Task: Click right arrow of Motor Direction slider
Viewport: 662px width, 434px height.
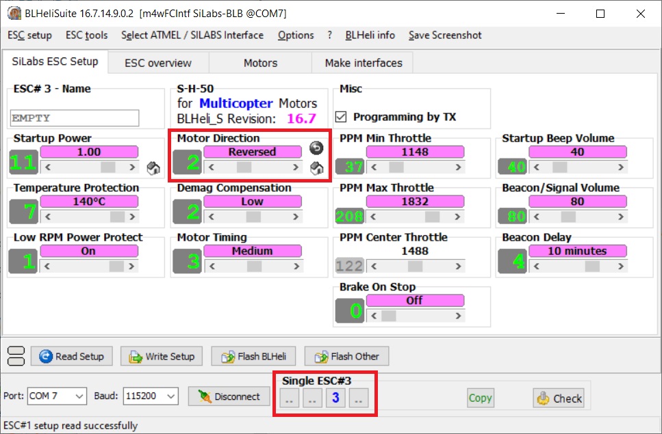Action: click(x=296, y=167)
